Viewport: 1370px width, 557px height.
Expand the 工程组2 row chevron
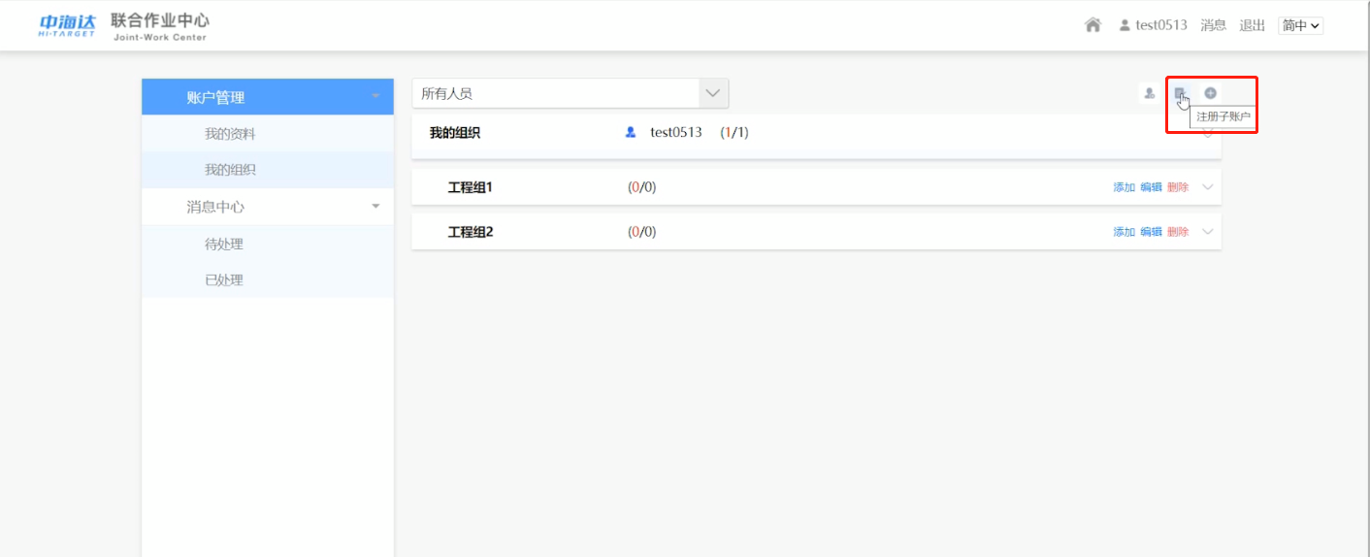(1208, 232)
